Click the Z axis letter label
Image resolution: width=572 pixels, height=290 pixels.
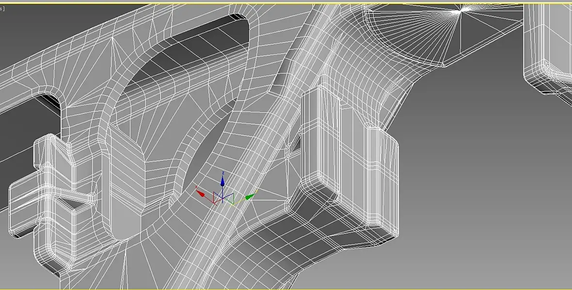pyautogui.click(x=223, y=173)
